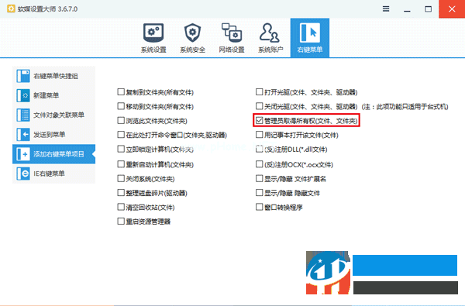The image size is (465, 306).
Task: Check 用记事本打开该文件 option
Action: pos(259,135)
